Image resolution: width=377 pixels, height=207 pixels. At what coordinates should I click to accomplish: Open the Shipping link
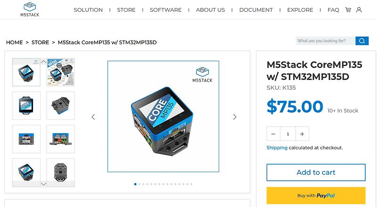tap(277, 148)
